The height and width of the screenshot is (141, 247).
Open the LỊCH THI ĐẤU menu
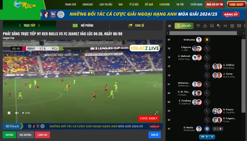[x=106, y=5]
